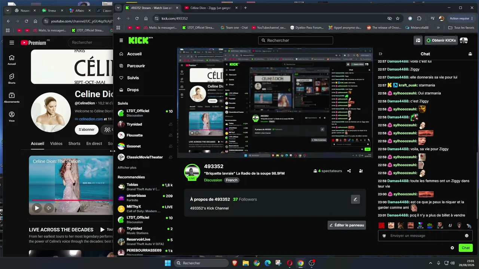Open the chat gifts icon beside Chat title

[x=470, y=54]
